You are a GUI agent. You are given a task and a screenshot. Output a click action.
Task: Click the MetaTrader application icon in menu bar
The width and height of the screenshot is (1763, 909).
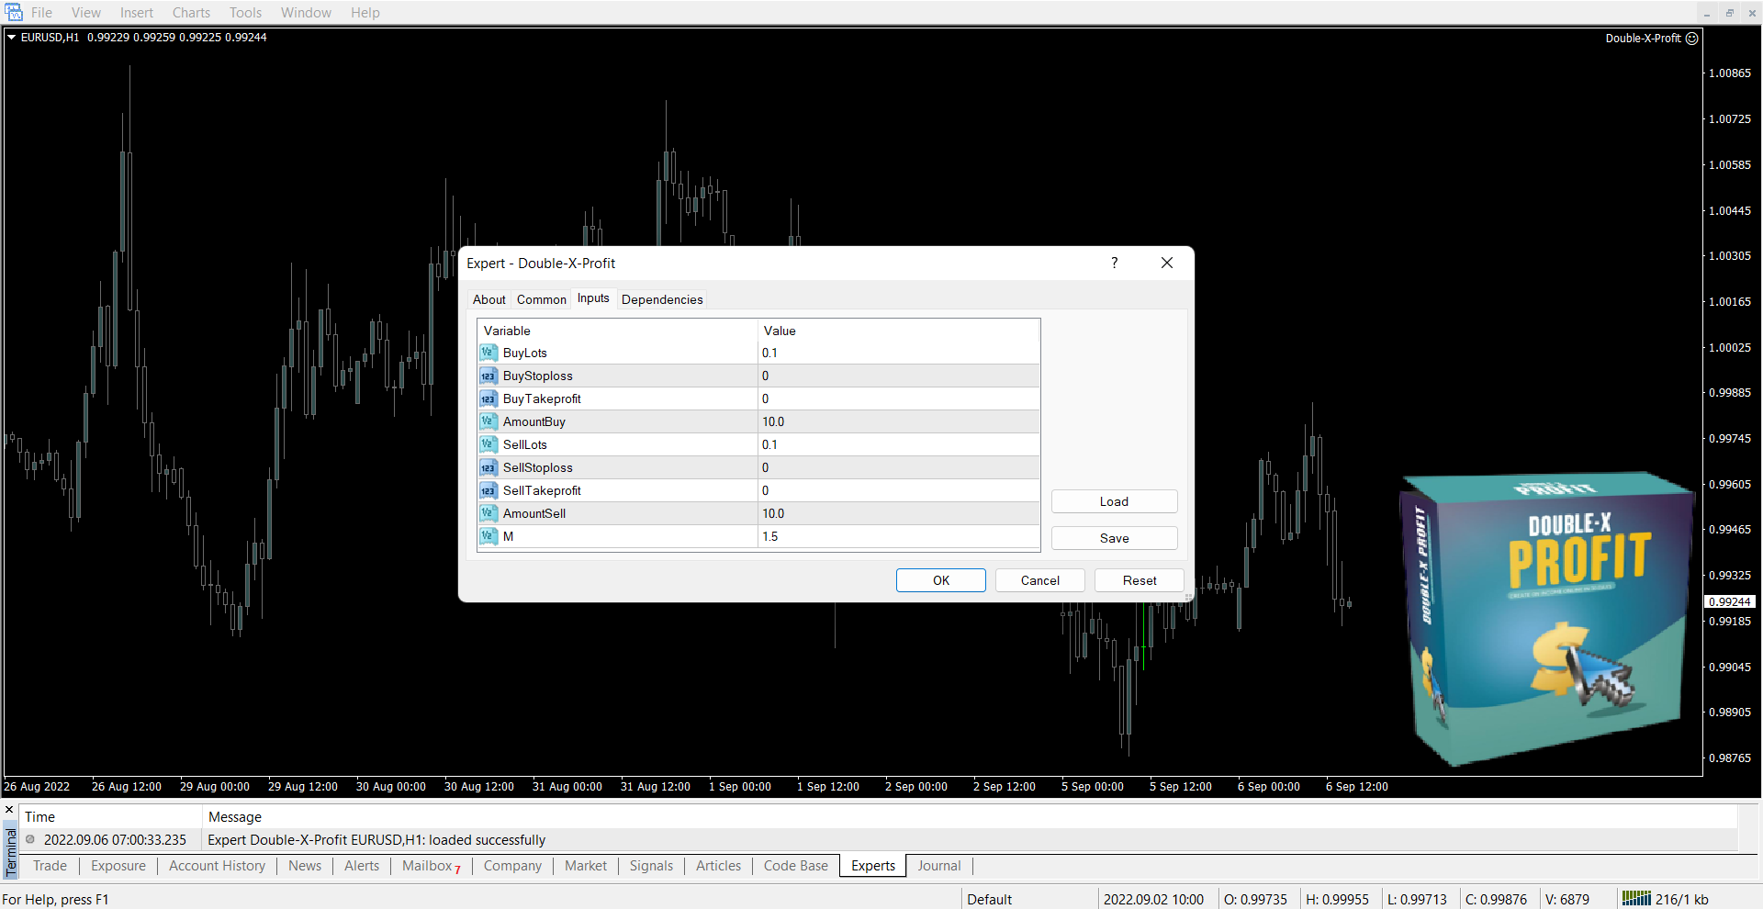(14, 13)
